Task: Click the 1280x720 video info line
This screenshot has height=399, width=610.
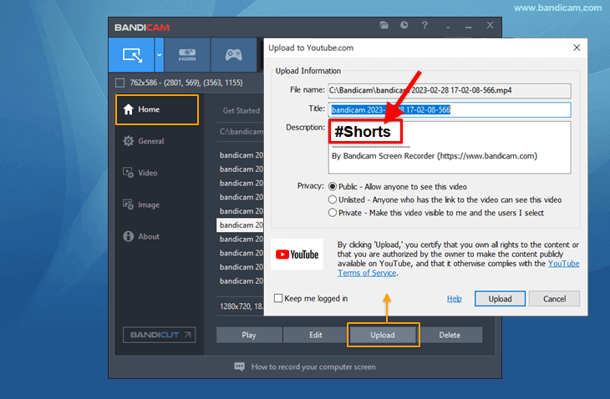Action: coord(241,306)
